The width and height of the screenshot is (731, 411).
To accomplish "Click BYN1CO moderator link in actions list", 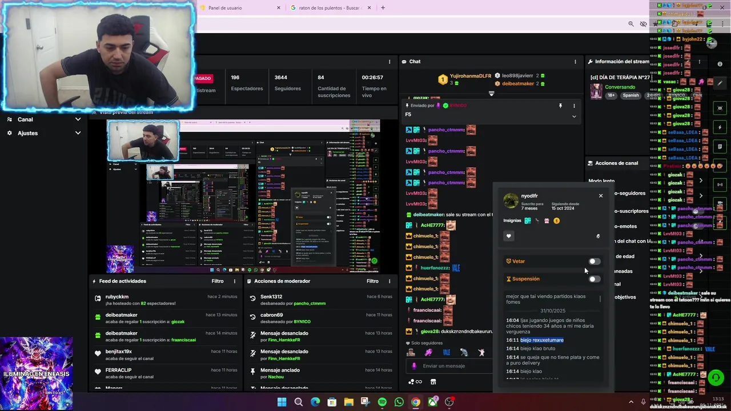I will pos(303,321).
